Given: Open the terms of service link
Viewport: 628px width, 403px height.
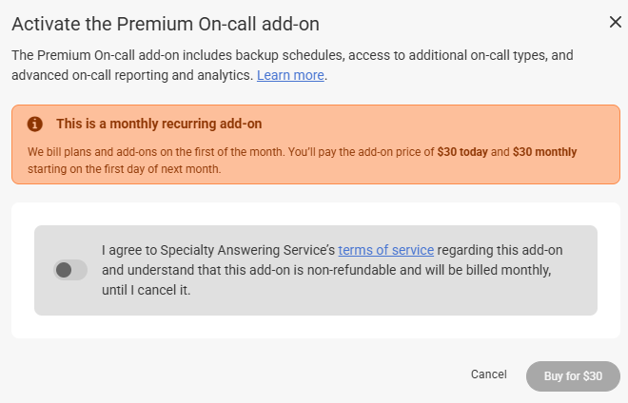Looking at the screenshot, I should (386, 250).
